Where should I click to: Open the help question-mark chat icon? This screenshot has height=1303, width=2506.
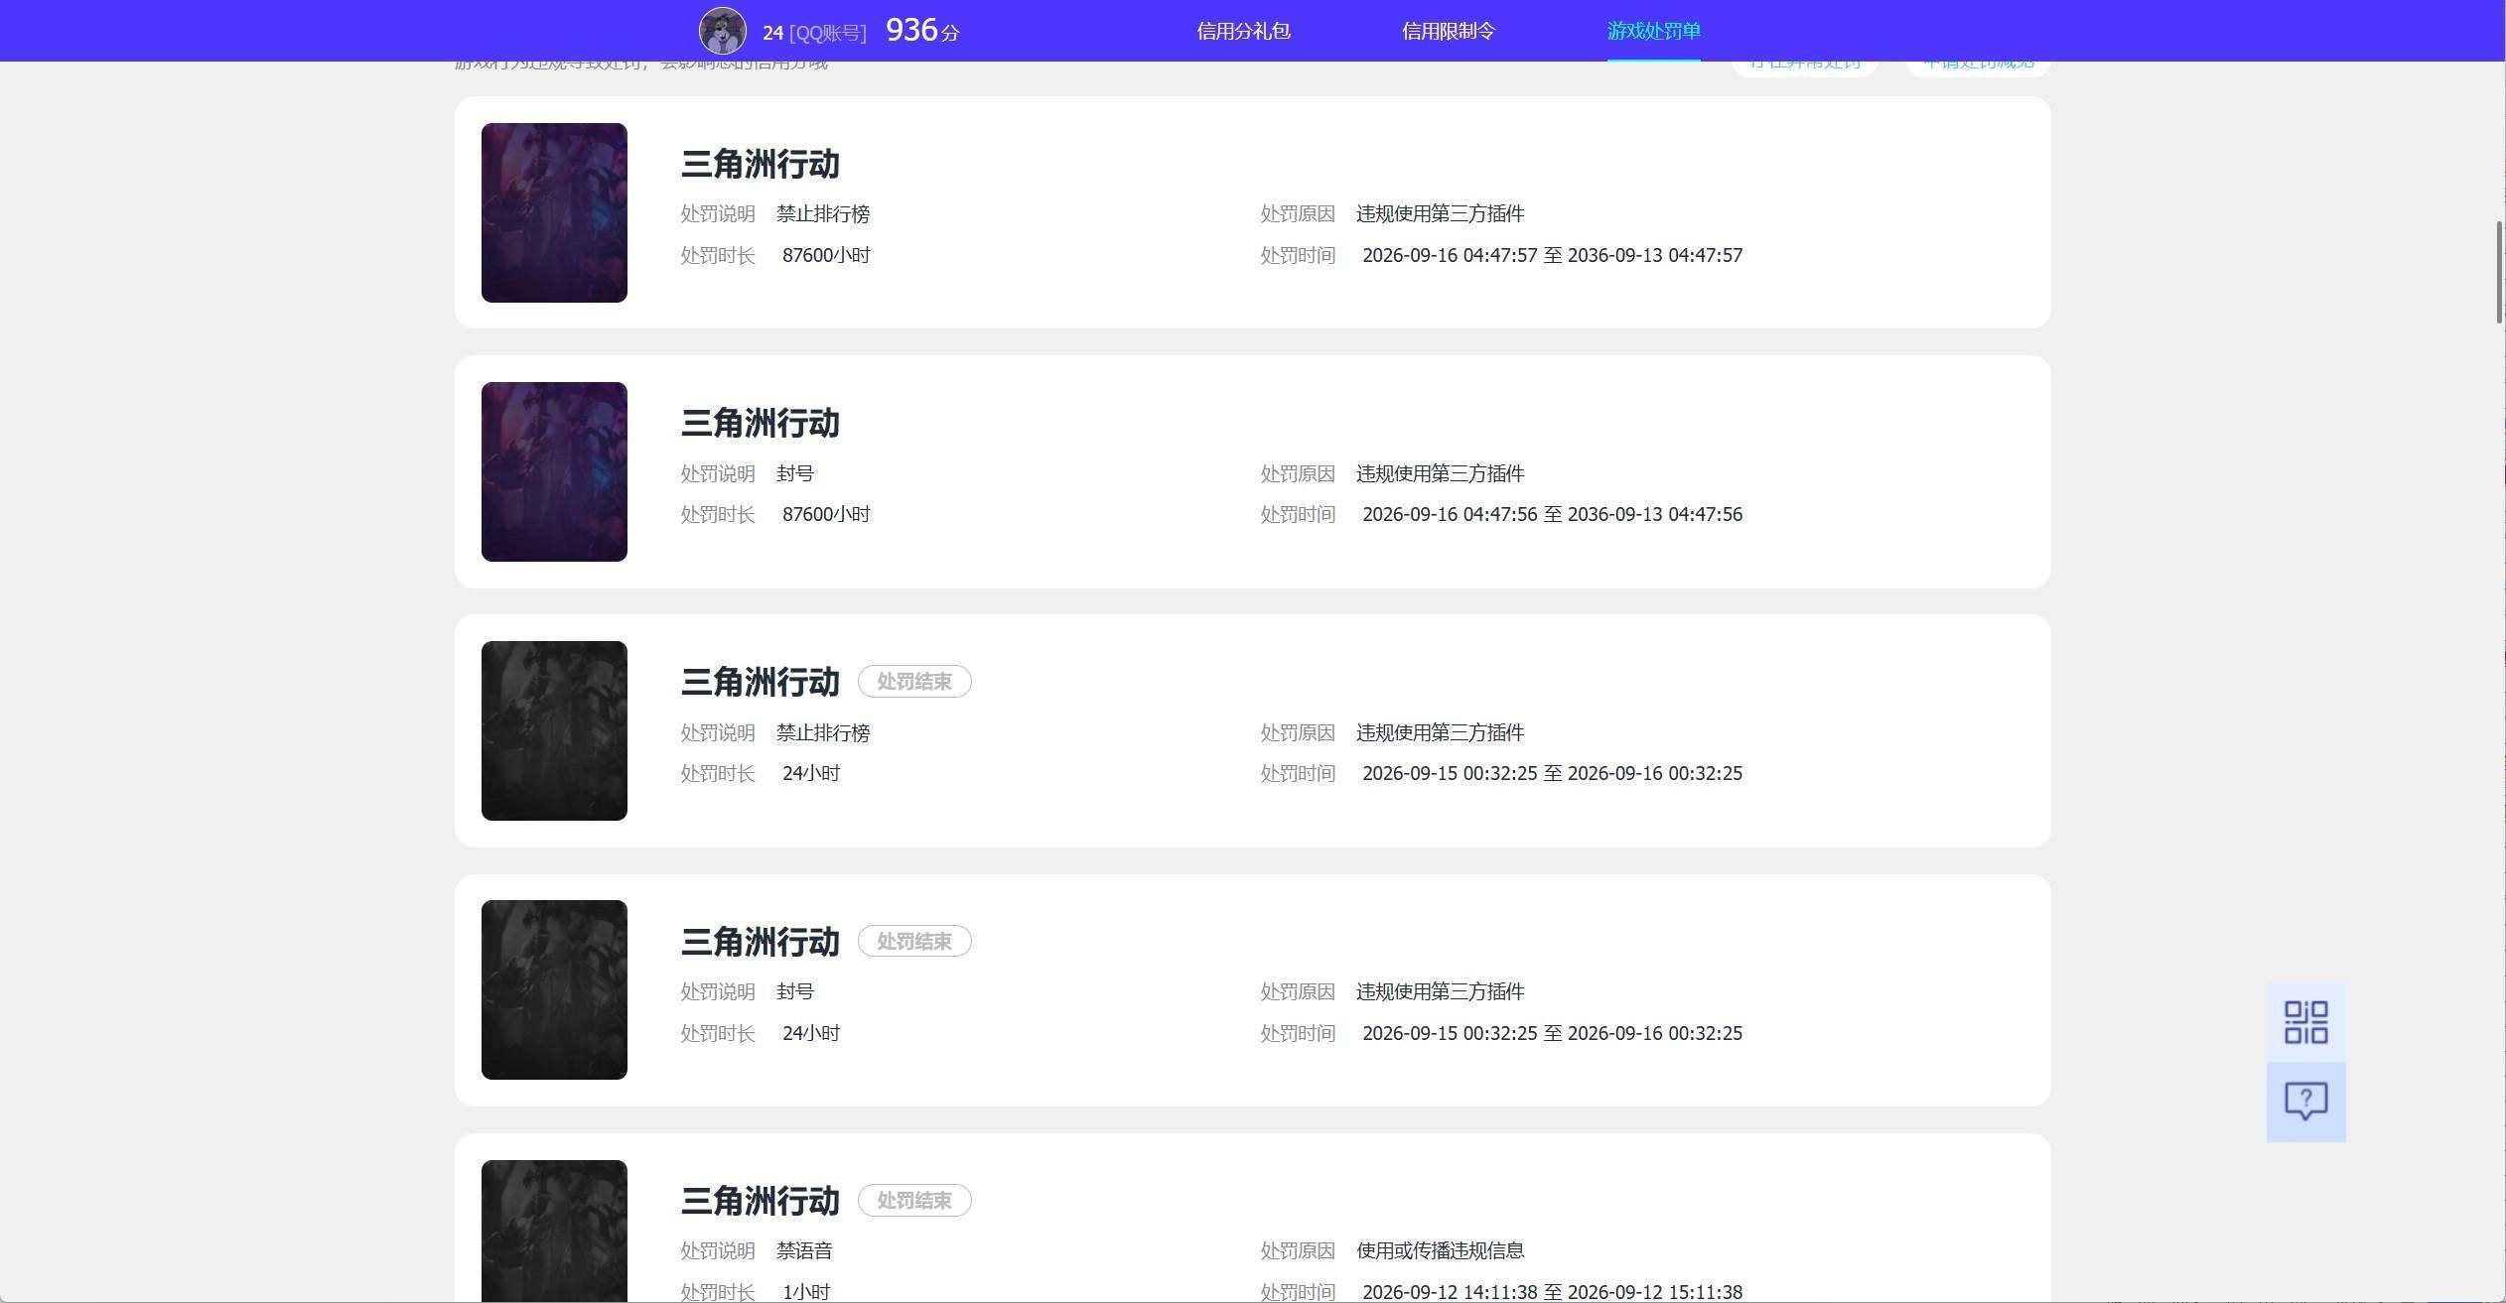[2305, 1102]
